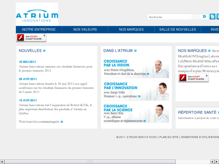Open the Nos Marques navigation menu

(131, 29)
